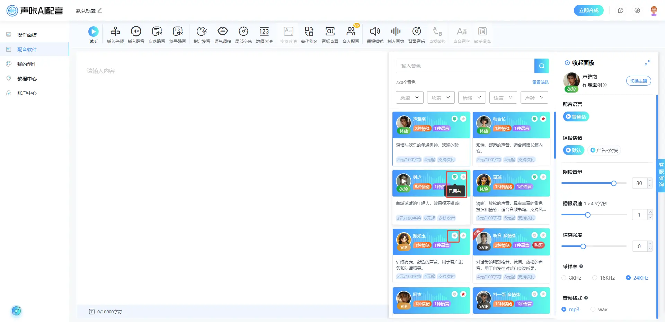Click the 试听 play preview icon

tap(93, 32)
